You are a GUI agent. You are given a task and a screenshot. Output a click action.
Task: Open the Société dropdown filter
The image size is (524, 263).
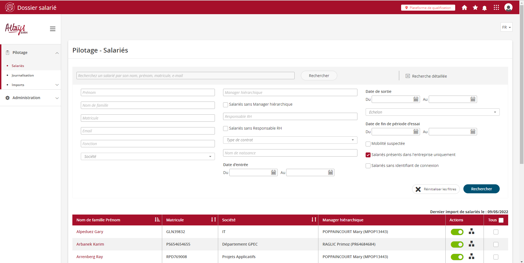pos(148,157)
